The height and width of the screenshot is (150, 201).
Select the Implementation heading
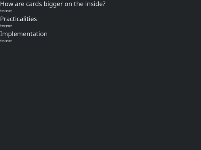24,34
